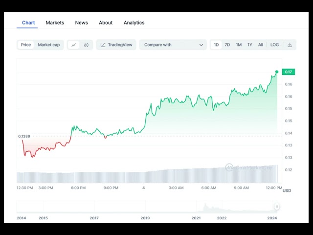313x235 pixels.
Task: Select the Price toggle option
Action: (26, 45)
